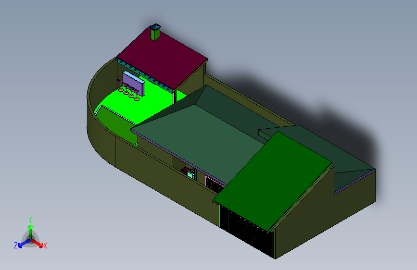Pick the purple billboard screen on the lawn
Image resolution: width=417 pixels, height=270 pixels.
pyautogui.click(x=134, y=83)
